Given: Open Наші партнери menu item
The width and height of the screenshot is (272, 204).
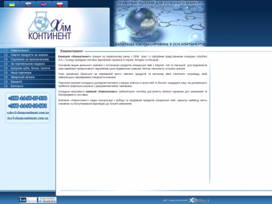Looking at the screenshot, I should [x=21, y=73].
